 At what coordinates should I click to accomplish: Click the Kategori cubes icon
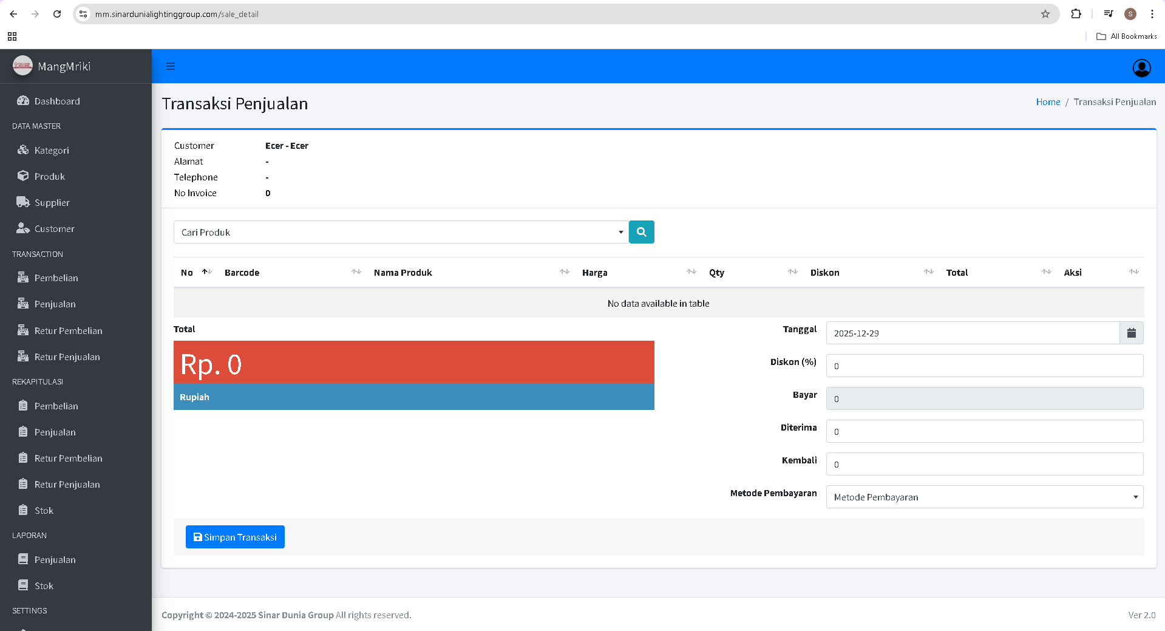(x=23, y=150)
